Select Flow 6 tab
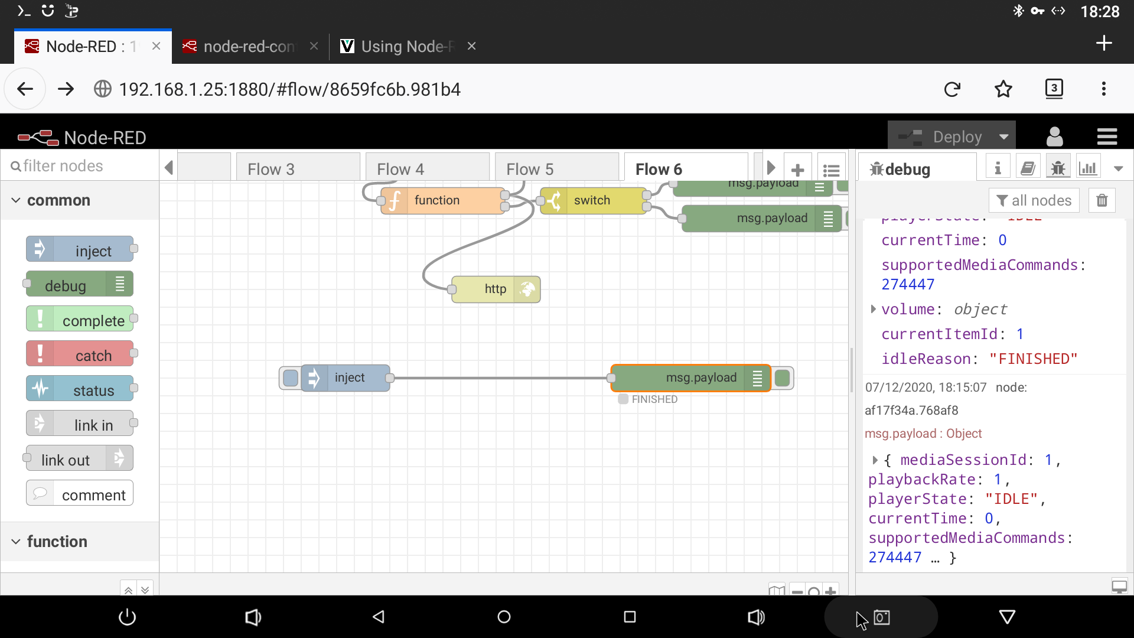This screenshot has height=638, width=1134. coord(686,169)
